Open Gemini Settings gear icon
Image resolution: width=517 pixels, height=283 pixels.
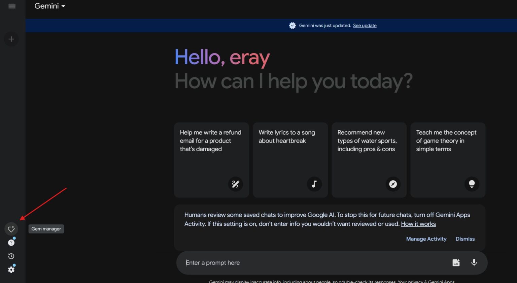pos(11,269)
